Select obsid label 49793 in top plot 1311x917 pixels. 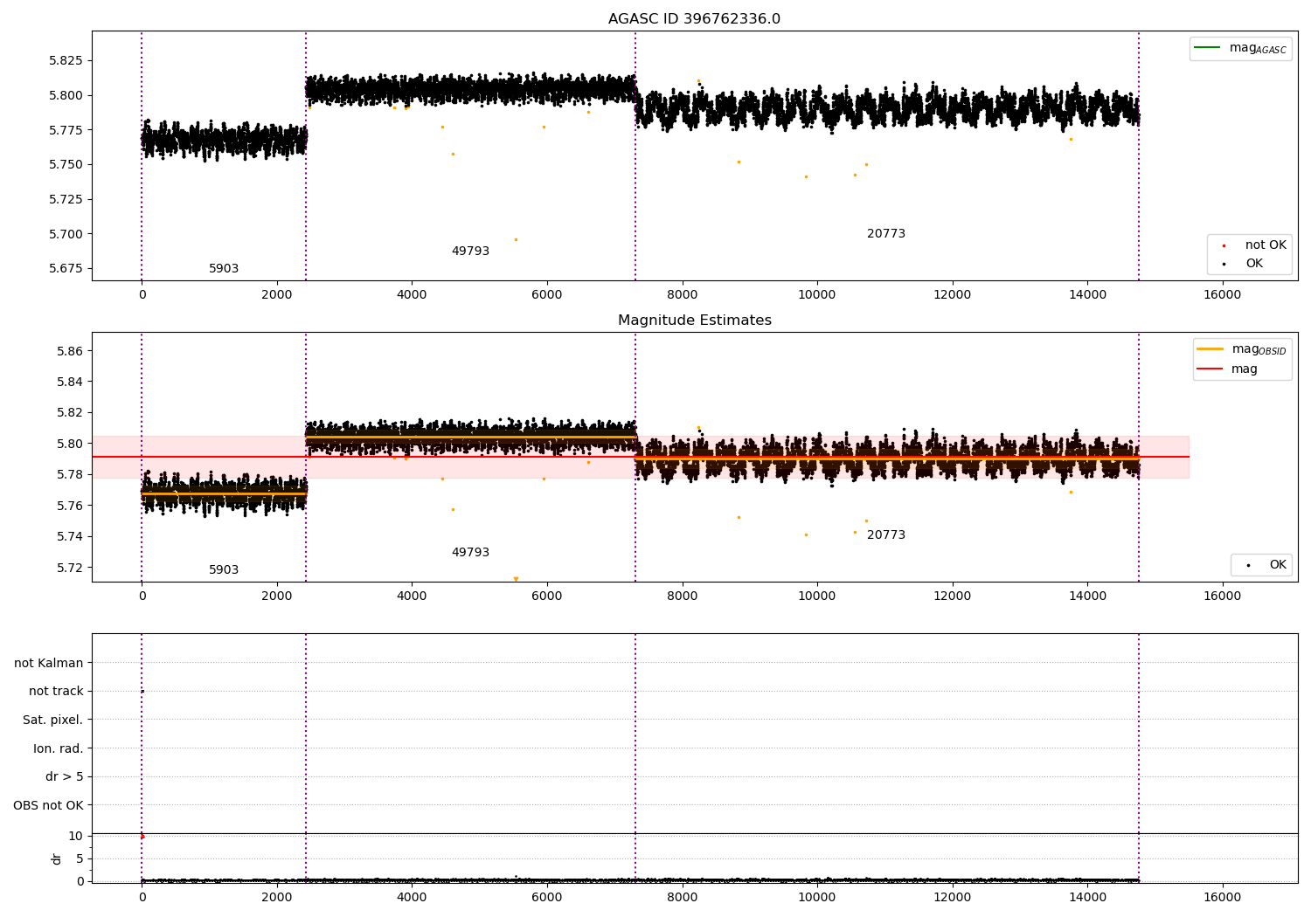(x=470, y=252)
